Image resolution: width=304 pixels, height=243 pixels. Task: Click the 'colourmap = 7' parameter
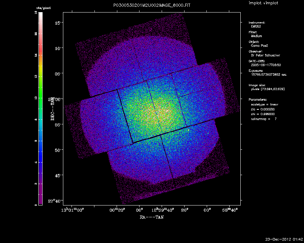click(x=264, y=119)
